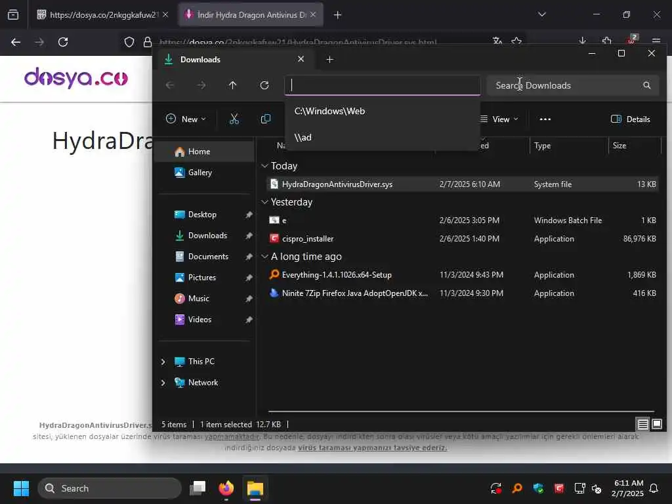Open the notification bell in the taskbar

click(654, 488)
